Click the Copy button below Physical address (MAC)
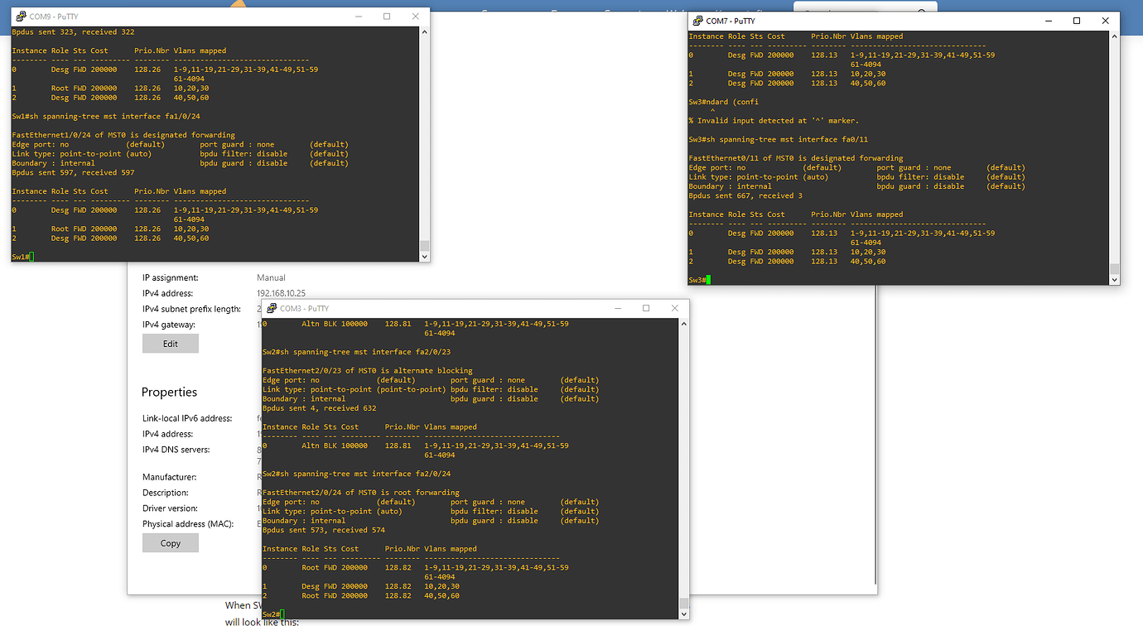Screen dimensions: 1143x626 click(x=170, y=542)
